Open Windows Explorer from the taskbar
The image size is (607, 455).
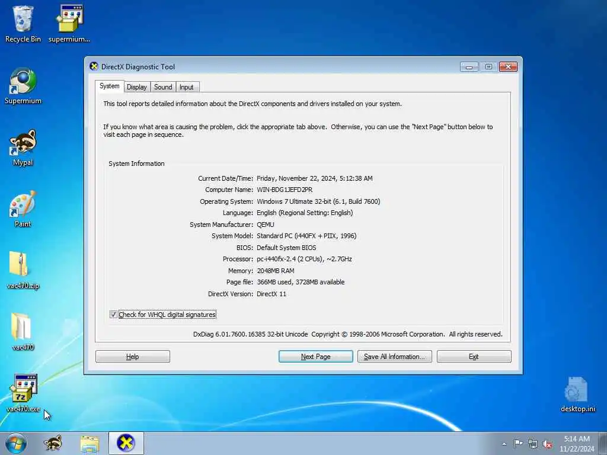click(x=90, y=443)
